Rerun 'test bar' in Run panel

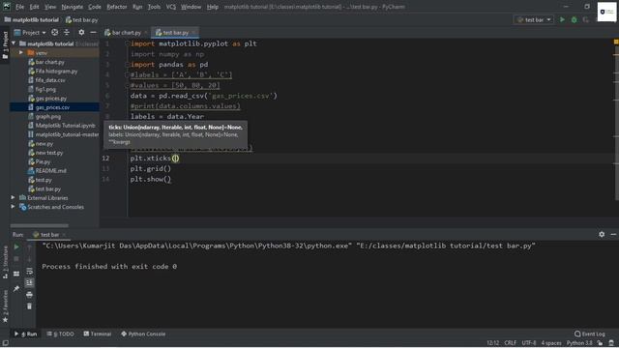16,247
